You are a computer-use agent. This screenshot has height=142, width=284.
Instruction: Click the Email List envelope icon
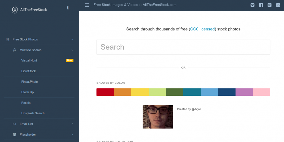[14, 124]
